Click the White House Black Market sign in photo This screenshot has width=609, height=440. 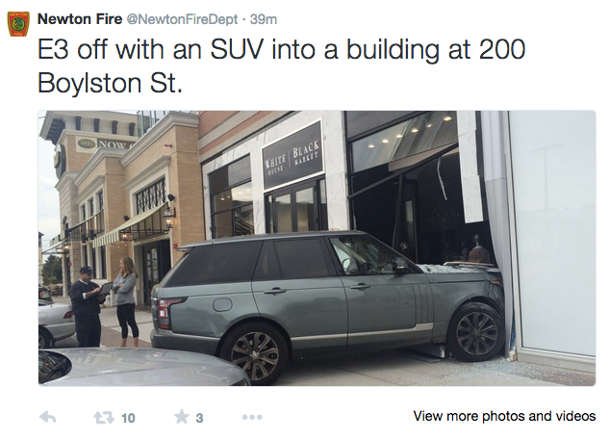coord(292,154)
